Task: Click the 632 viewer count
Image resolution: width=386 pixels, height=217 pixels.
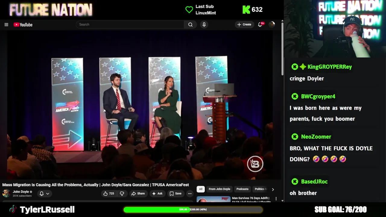Action: [x=257, y=10]
